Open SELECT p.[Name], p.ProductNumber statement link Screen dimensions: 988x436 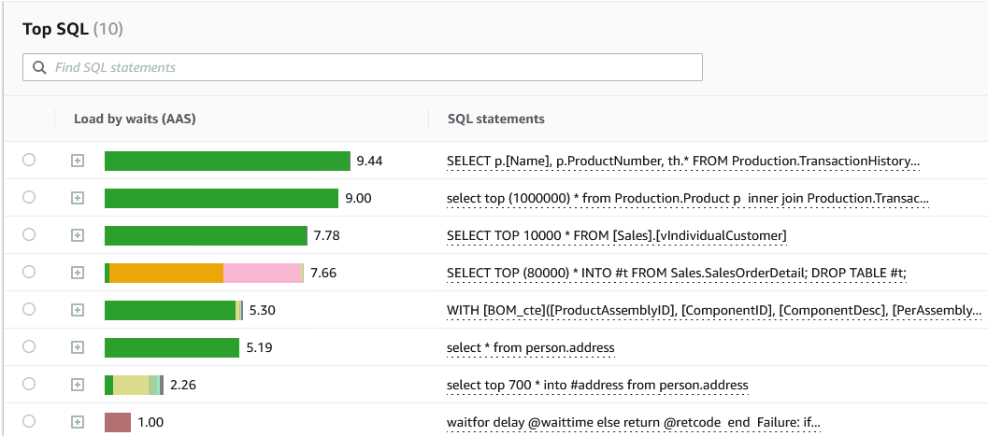click(x=682, y=161)
